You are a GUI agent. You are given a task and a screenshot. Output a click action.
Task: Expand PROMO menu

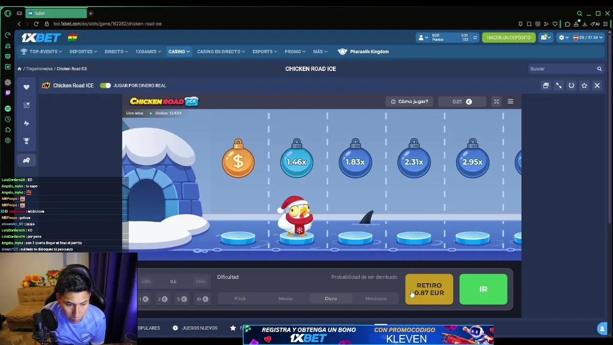click(295, 51)
